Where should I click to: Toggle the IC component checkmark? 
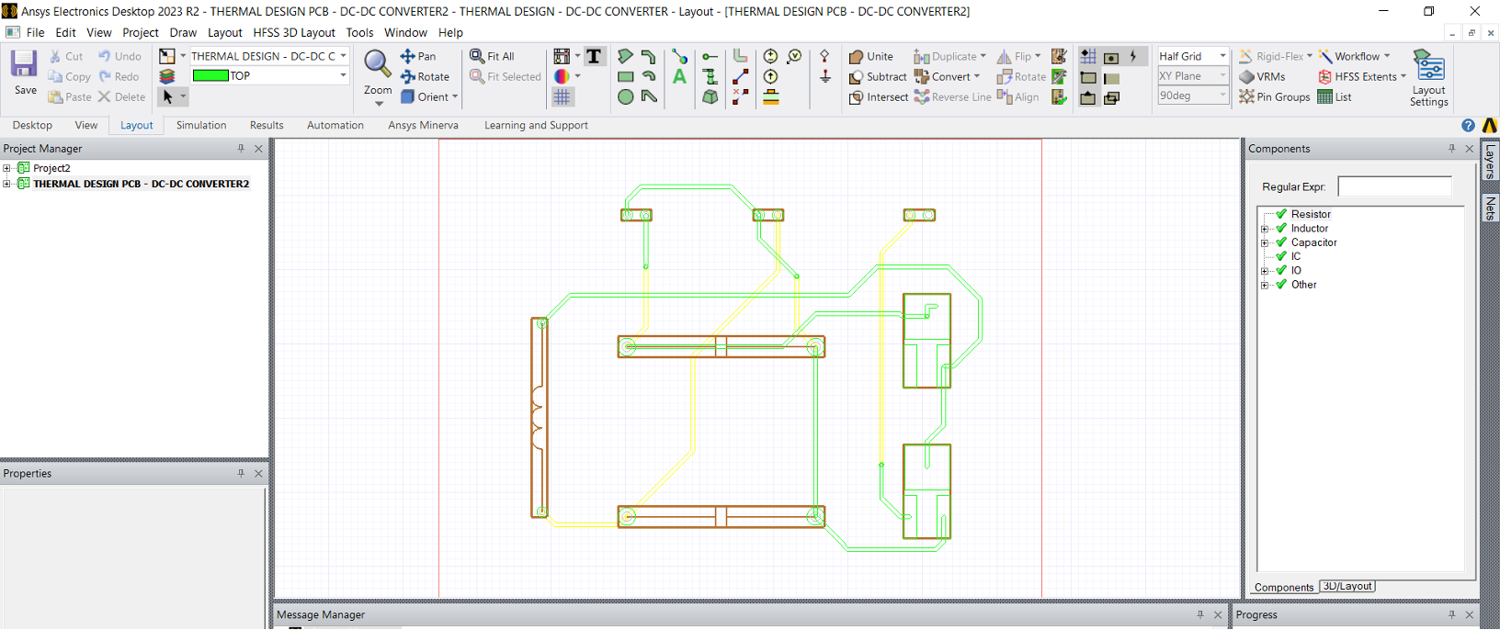click(x=1281, y=256)
